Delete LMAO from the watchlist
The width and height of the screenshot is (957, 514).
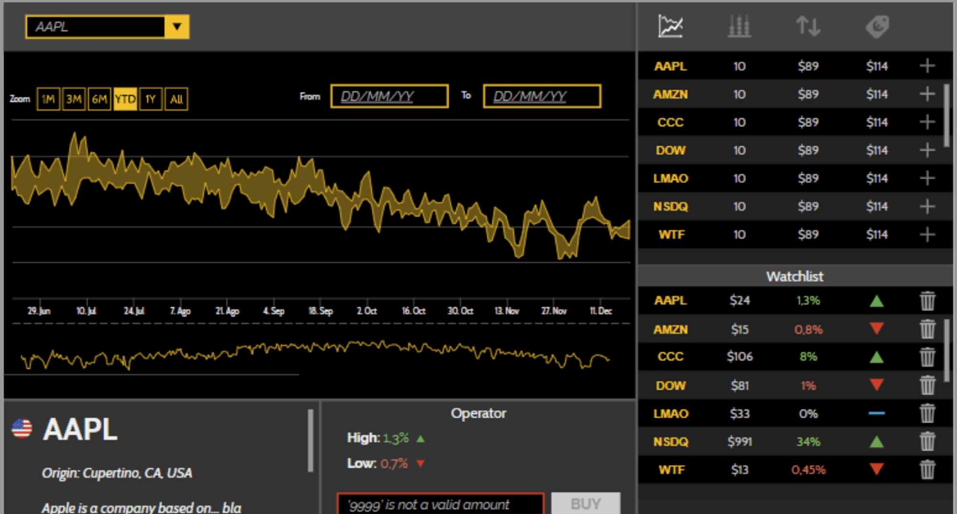pos(927,413)
